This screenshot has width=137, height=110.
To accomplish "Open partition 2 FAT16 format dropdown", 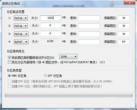I will [x=21, y=26].
